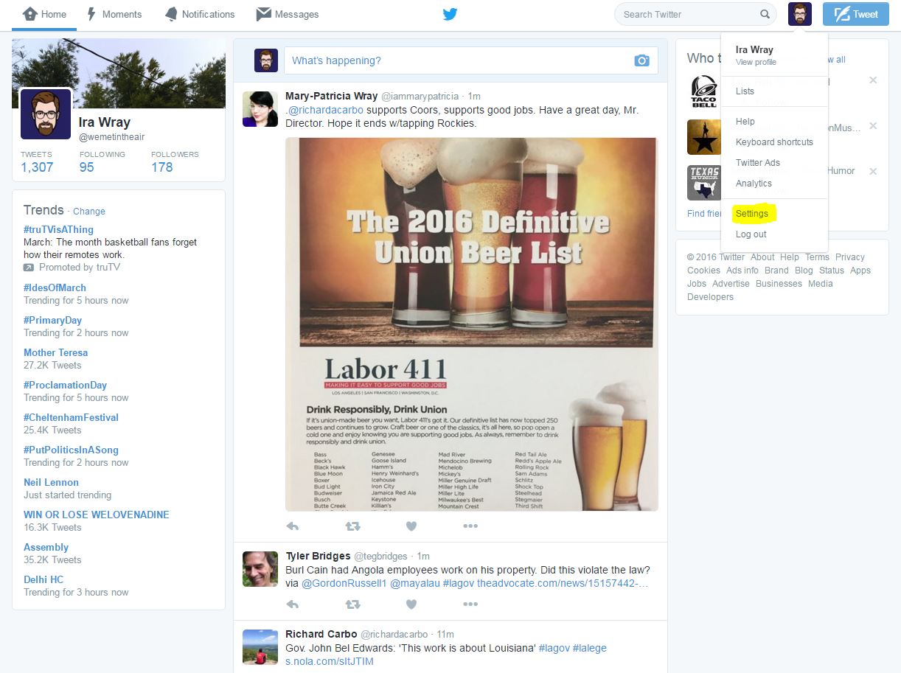Select Log out in the profile menu
Image resolution: width=901 pixels, height=673 pixels.
751,234
